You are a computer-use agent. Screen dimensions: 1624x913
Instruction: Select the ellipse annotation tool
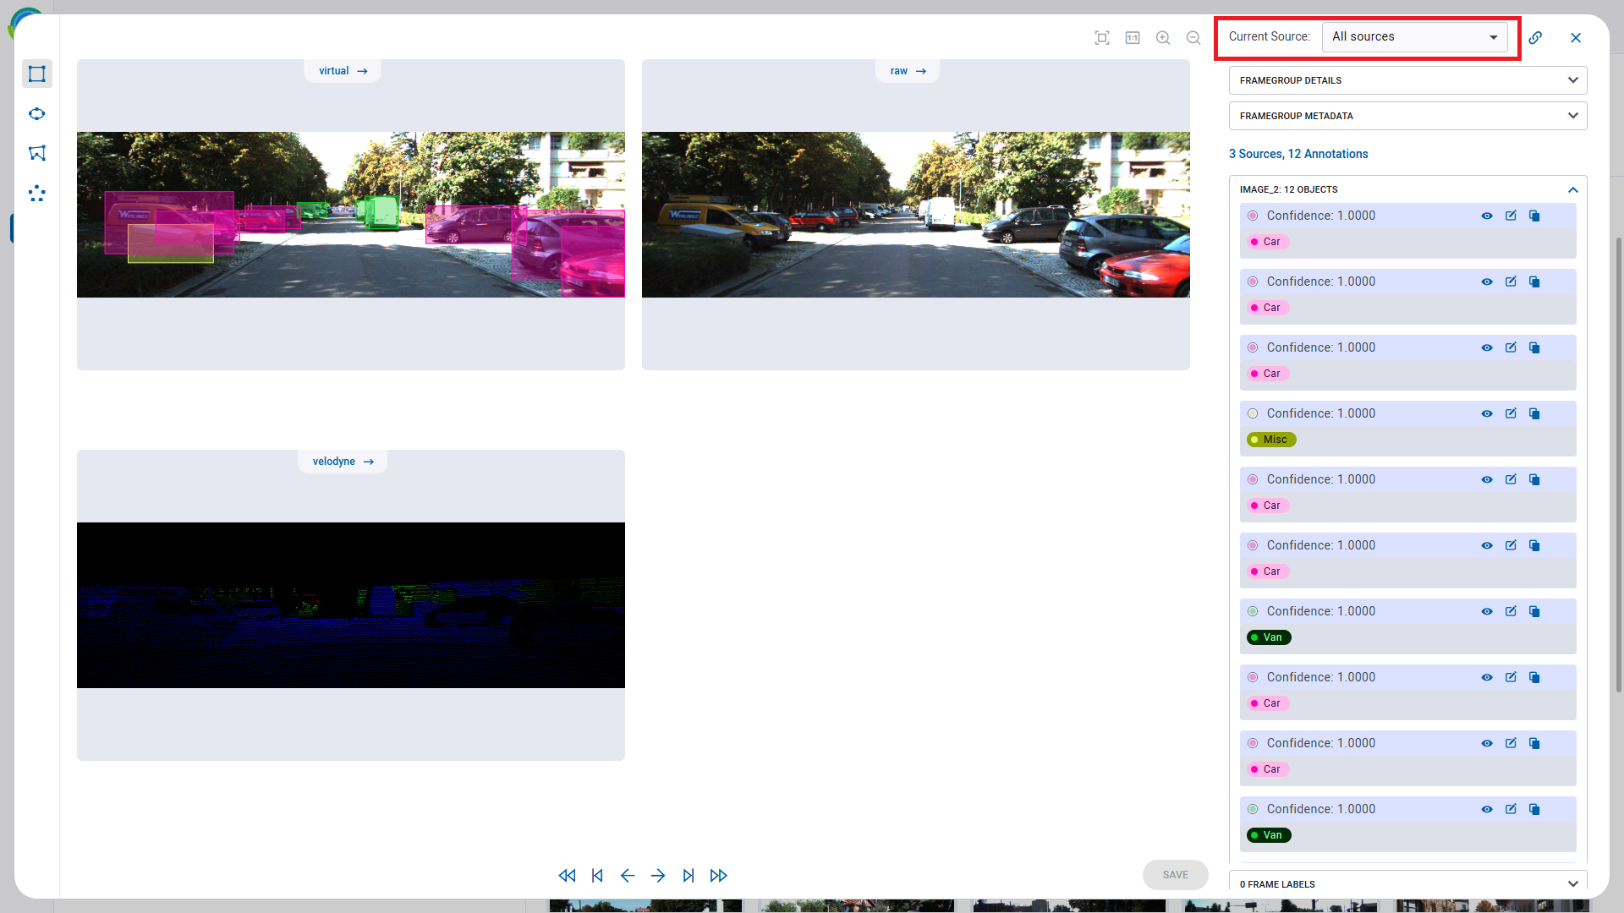(37, 113)
